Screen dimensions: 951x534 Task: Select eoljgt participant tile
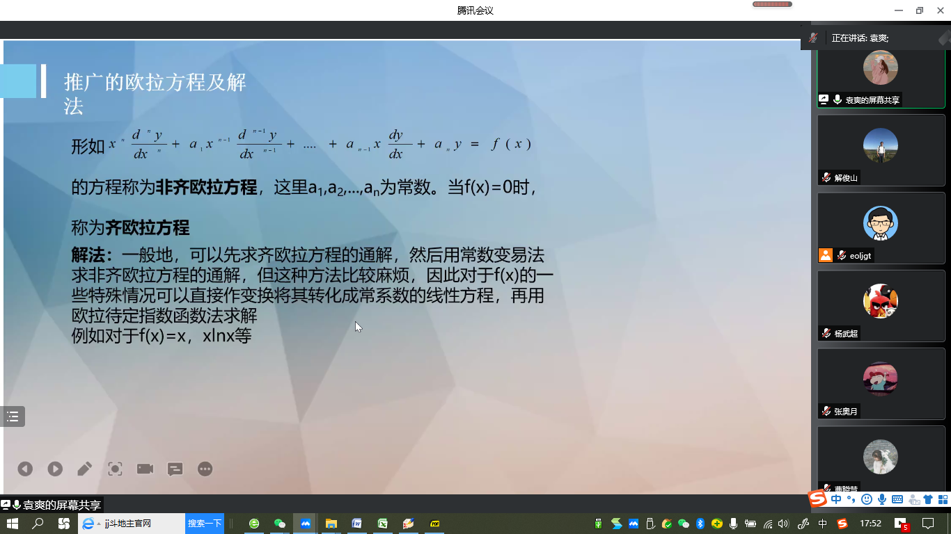pos(880,227)
